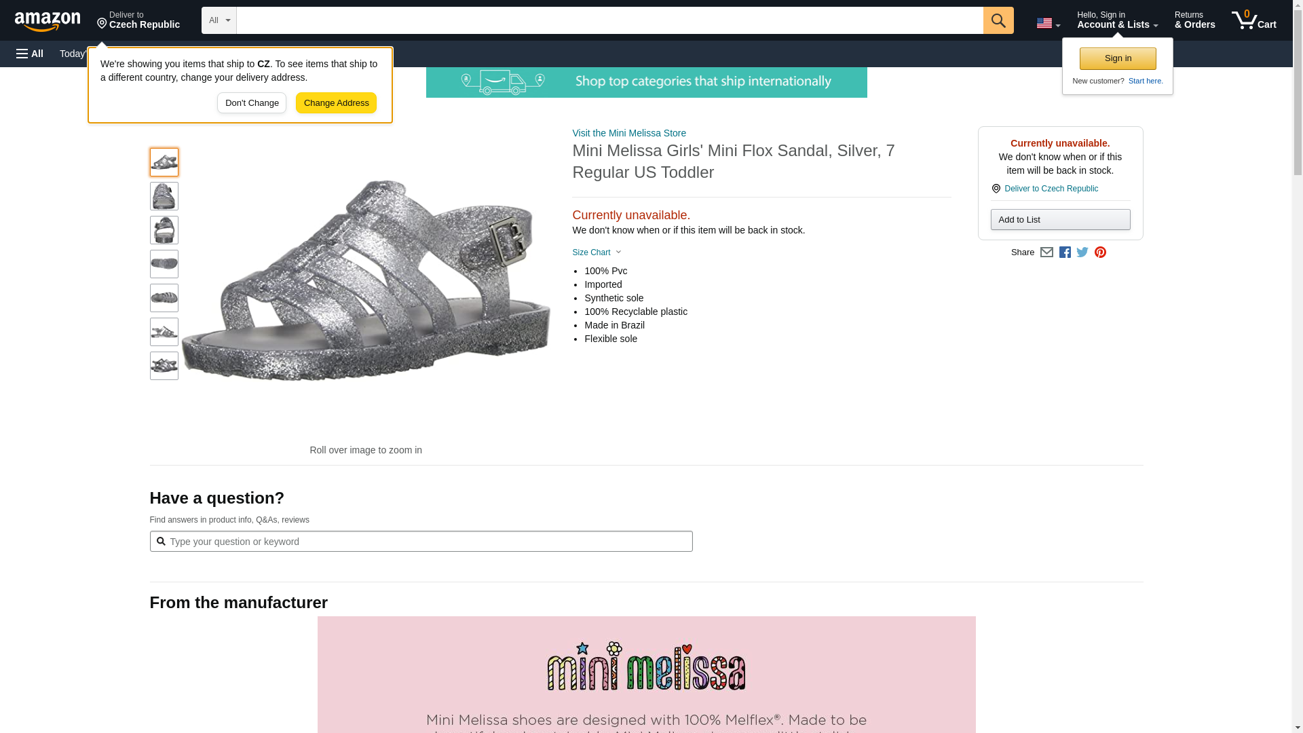This screenshot has height=733, width=1303.
Task: Visit the Mini Melissa Store link
Action: point(629,133)
